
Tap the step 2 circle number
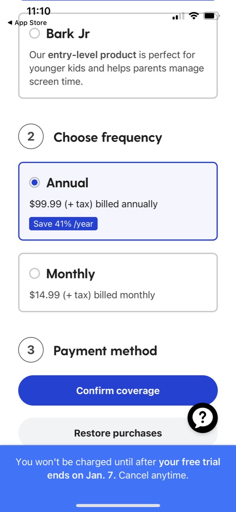[31, 137]
